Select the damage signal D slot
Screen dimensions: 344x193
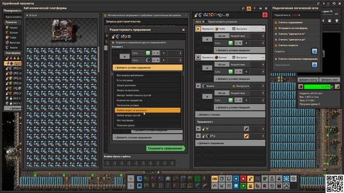314,65
